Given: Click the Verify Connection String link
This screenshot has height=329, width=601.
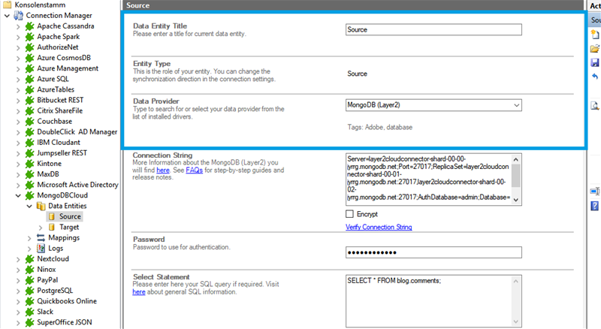Looking at the screenshot, I should pyautogui.click(x=378, y=227).
